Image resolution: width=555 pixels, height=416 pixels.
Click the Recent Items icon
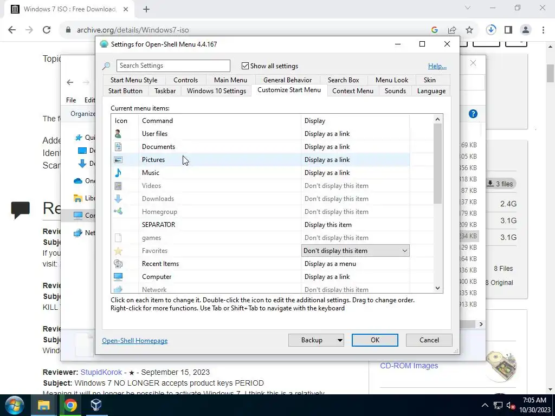[x=118, y=264]
